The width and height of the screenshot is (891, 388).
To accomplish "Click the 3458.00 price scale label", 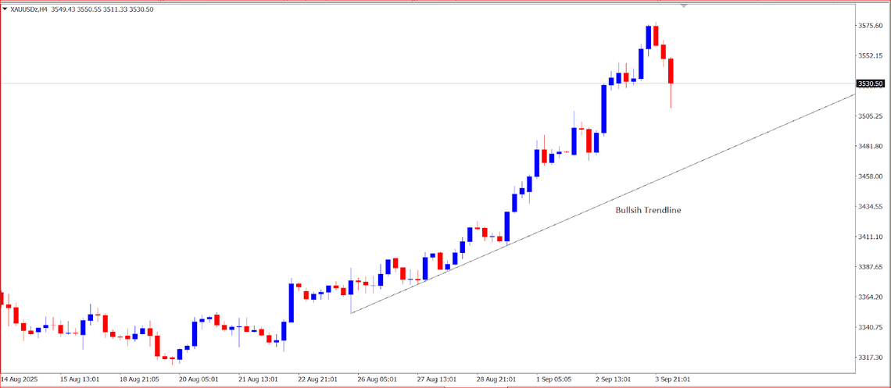I will tap(870, 176).
